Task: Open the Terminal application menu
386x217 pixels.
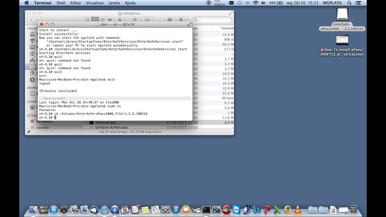Action: (x=43, y=3)
